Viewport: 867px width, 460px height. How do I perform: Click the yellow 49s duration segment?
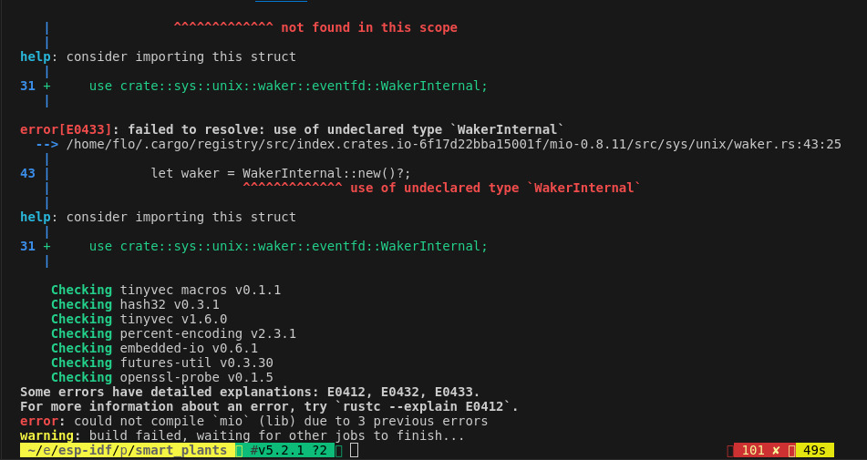coord(814,451)
